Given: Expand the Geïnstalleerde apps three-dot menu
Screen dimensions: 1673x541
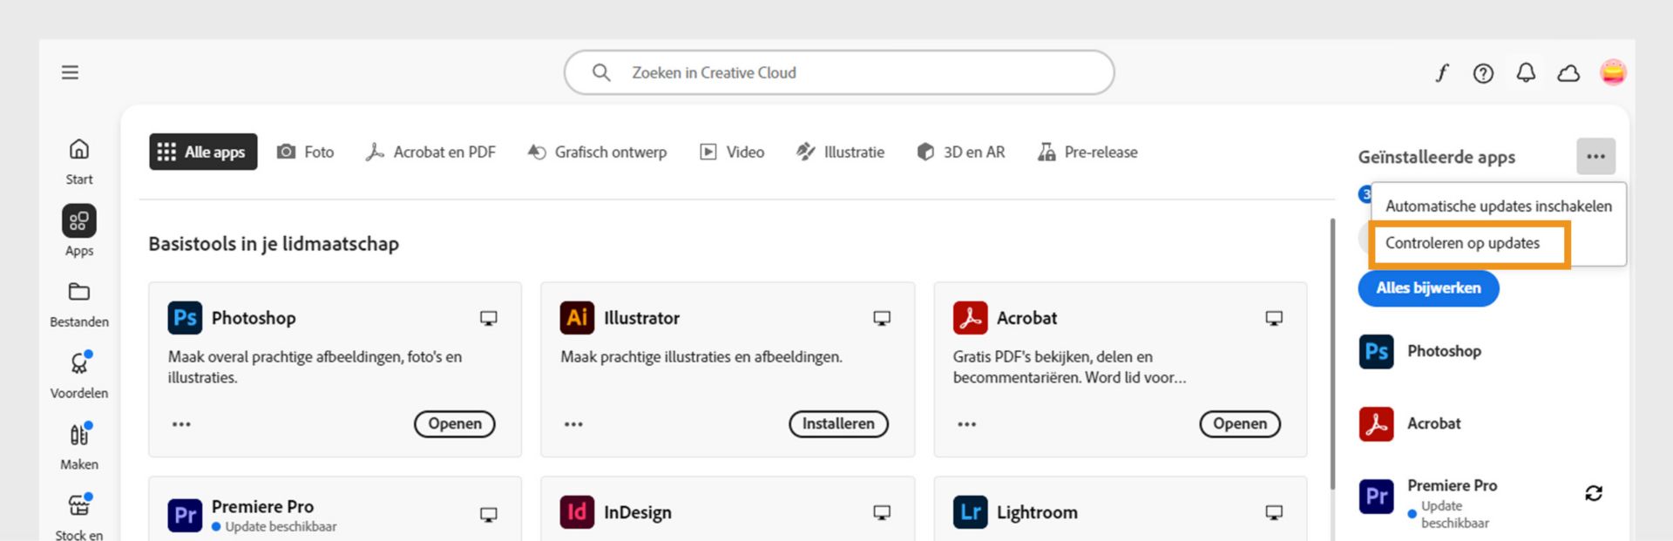Looking at the screenshot, I should [1595, 157].
